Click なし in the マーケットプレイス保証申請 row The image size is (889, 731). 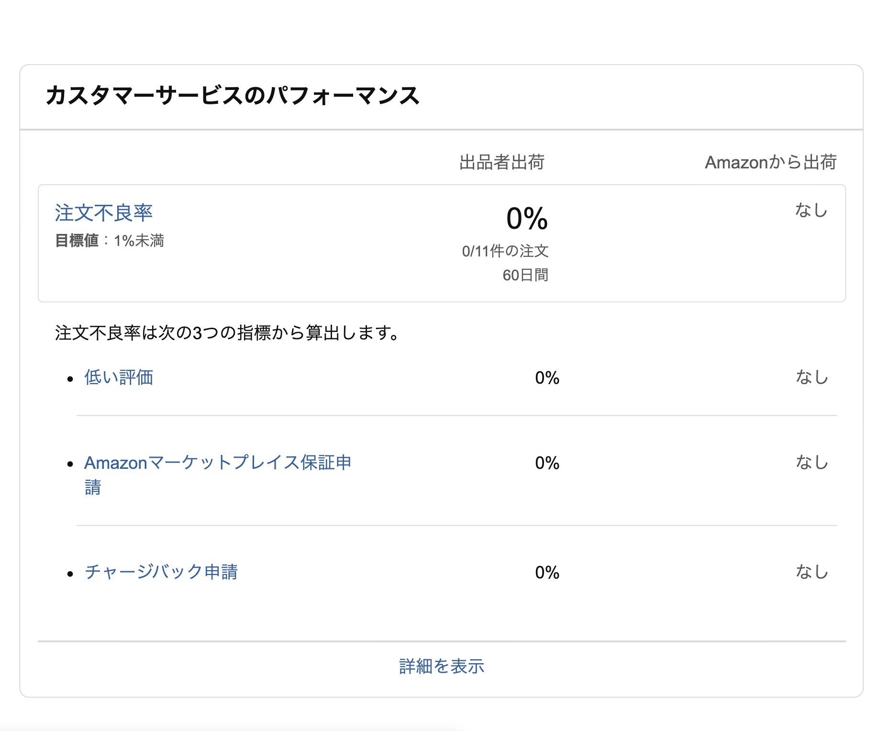tap(812, 462)
